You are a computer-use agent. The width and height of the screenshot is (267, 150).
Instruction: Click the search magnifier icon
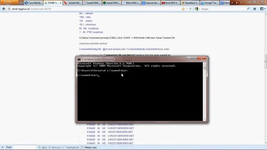(248, 9)
